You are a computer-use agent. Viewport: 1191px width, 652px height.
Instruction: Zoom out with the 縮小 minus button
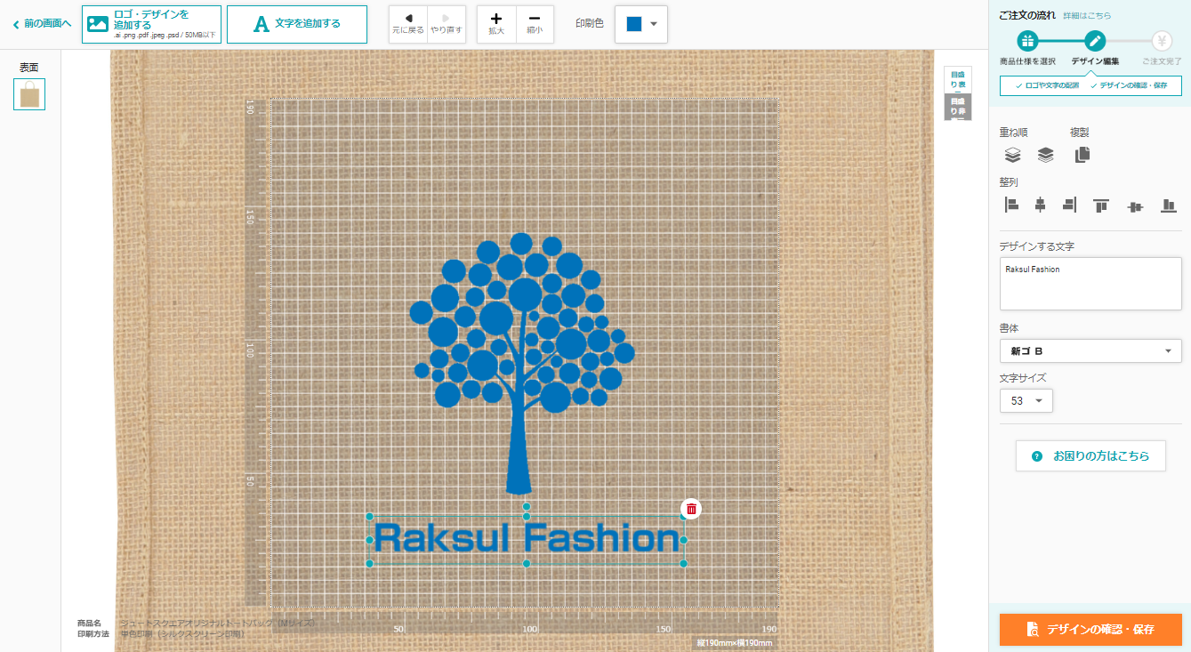[534, 24]
